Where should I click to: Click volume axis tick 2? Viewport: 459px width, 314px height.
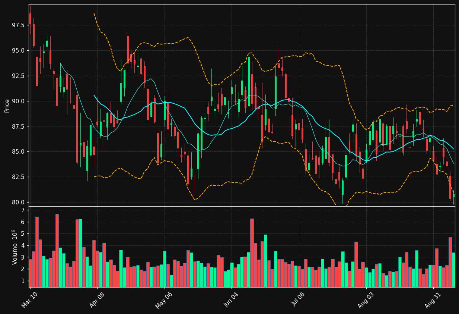coord(23,269)
